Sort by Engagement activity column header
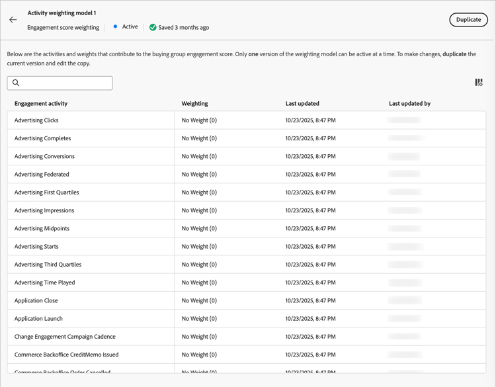Image resolution: width=496 pixels, height=387 pixels. 41,104
